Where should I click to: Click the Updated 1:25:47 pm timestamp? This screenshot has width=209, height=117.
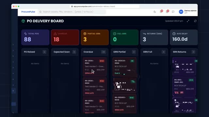(174, 21)
